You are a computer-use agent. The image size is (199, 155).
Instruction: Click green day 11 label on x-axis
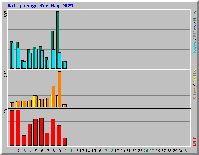70,151
